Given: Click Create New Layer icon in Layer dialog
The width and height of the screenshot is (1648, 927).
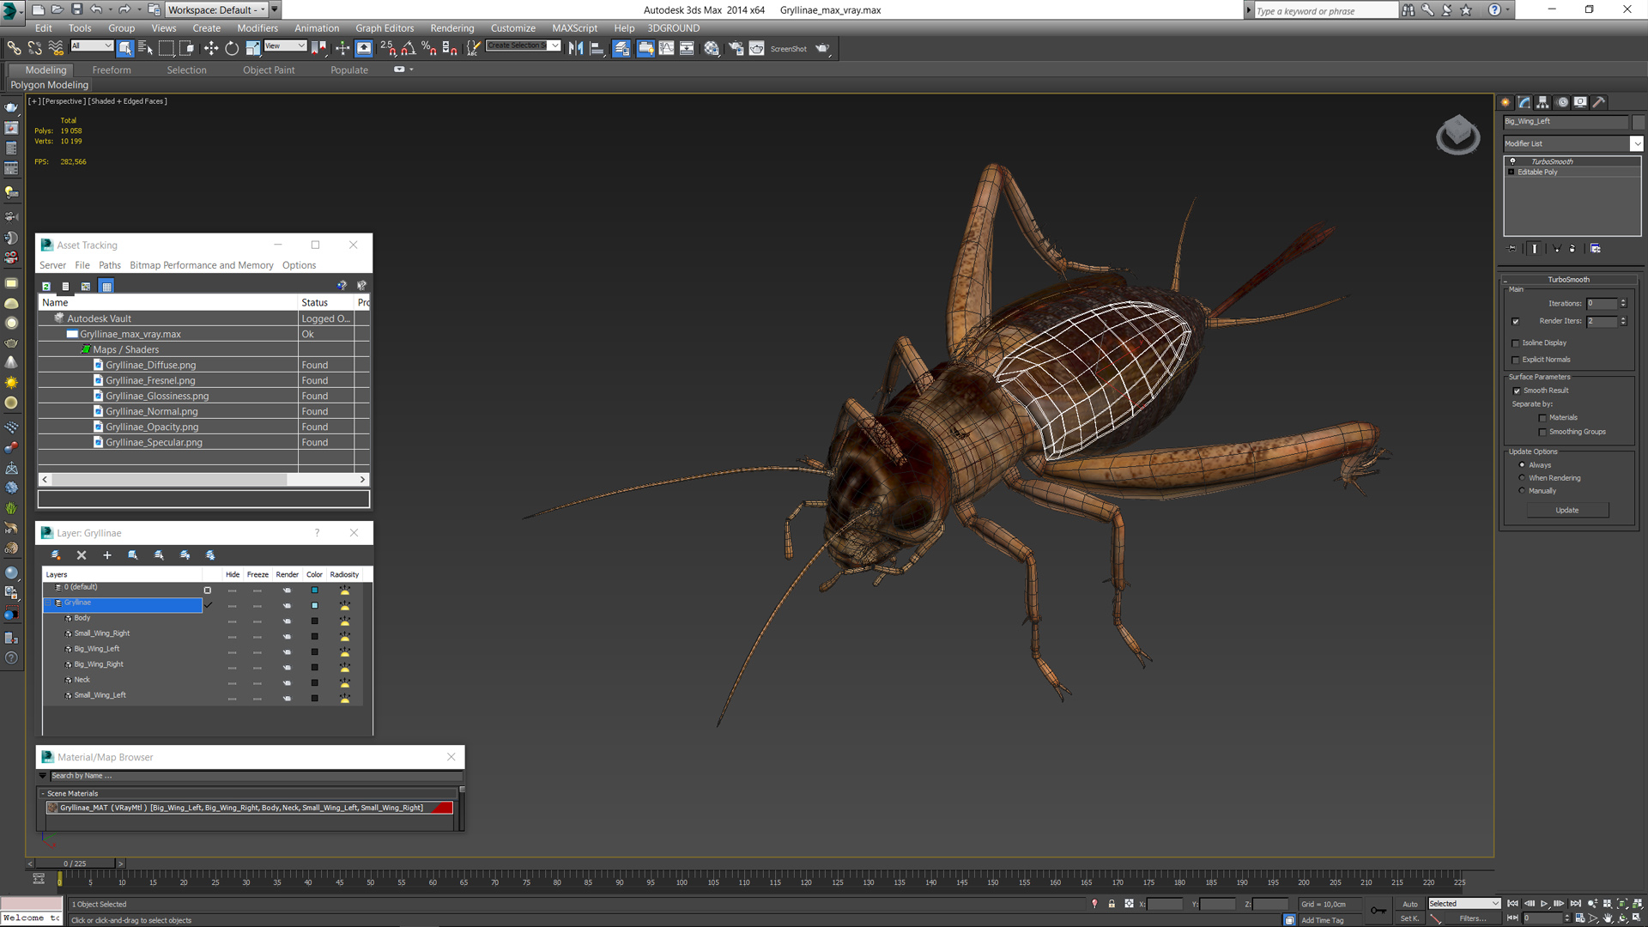Looking at the screenshot, I should coord(56,555).
